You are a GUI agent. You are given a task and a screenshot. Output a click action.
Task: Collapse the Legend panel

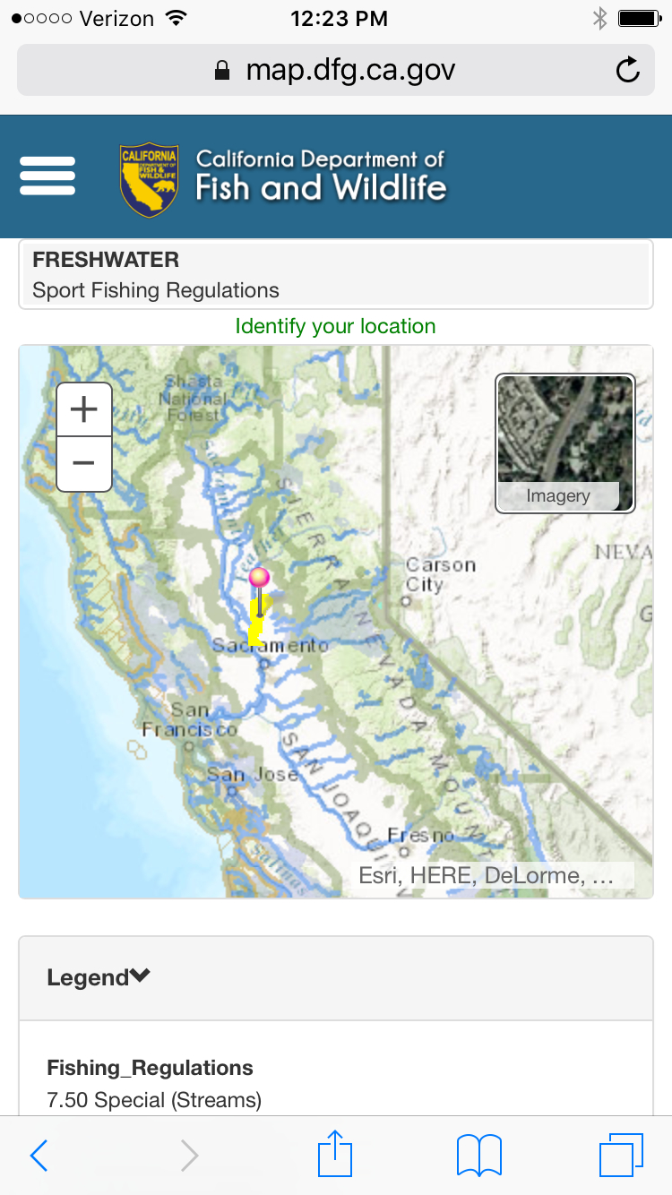99,977
